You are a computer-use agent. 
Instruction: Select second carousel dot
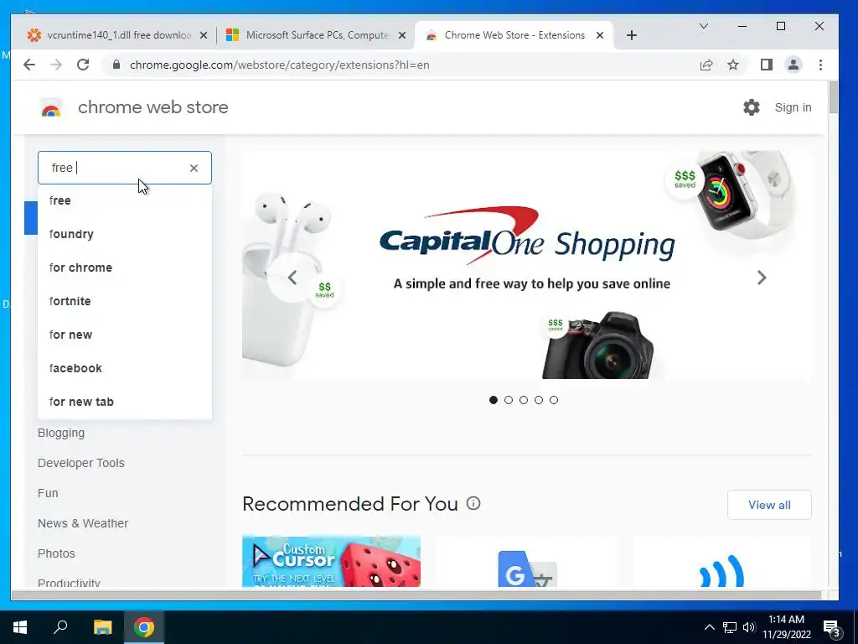509,400
